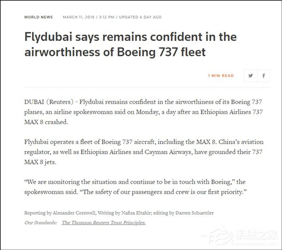Image resolution: width=282 pixels, height=250 pixels.
Task: Click the Our Standards label
Action: [39, 222]
